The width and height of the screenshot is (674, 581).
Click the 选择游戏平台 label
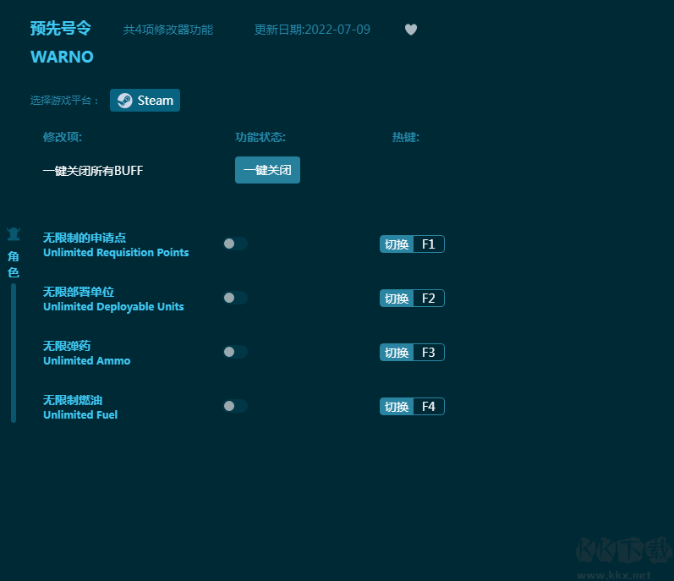pyautogui.click(x=64, y=101)
